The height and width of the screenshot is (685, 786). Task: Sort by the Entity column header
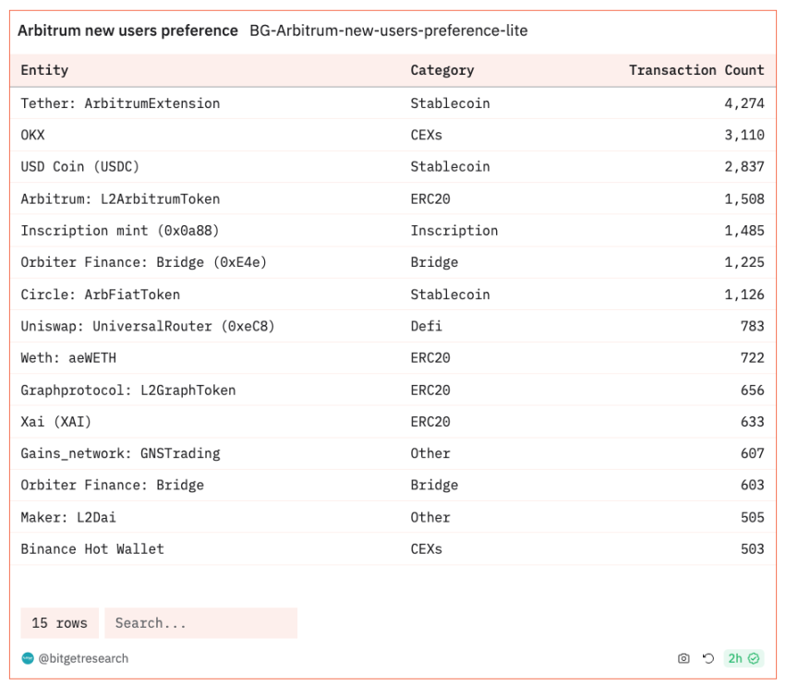(44, 70)
